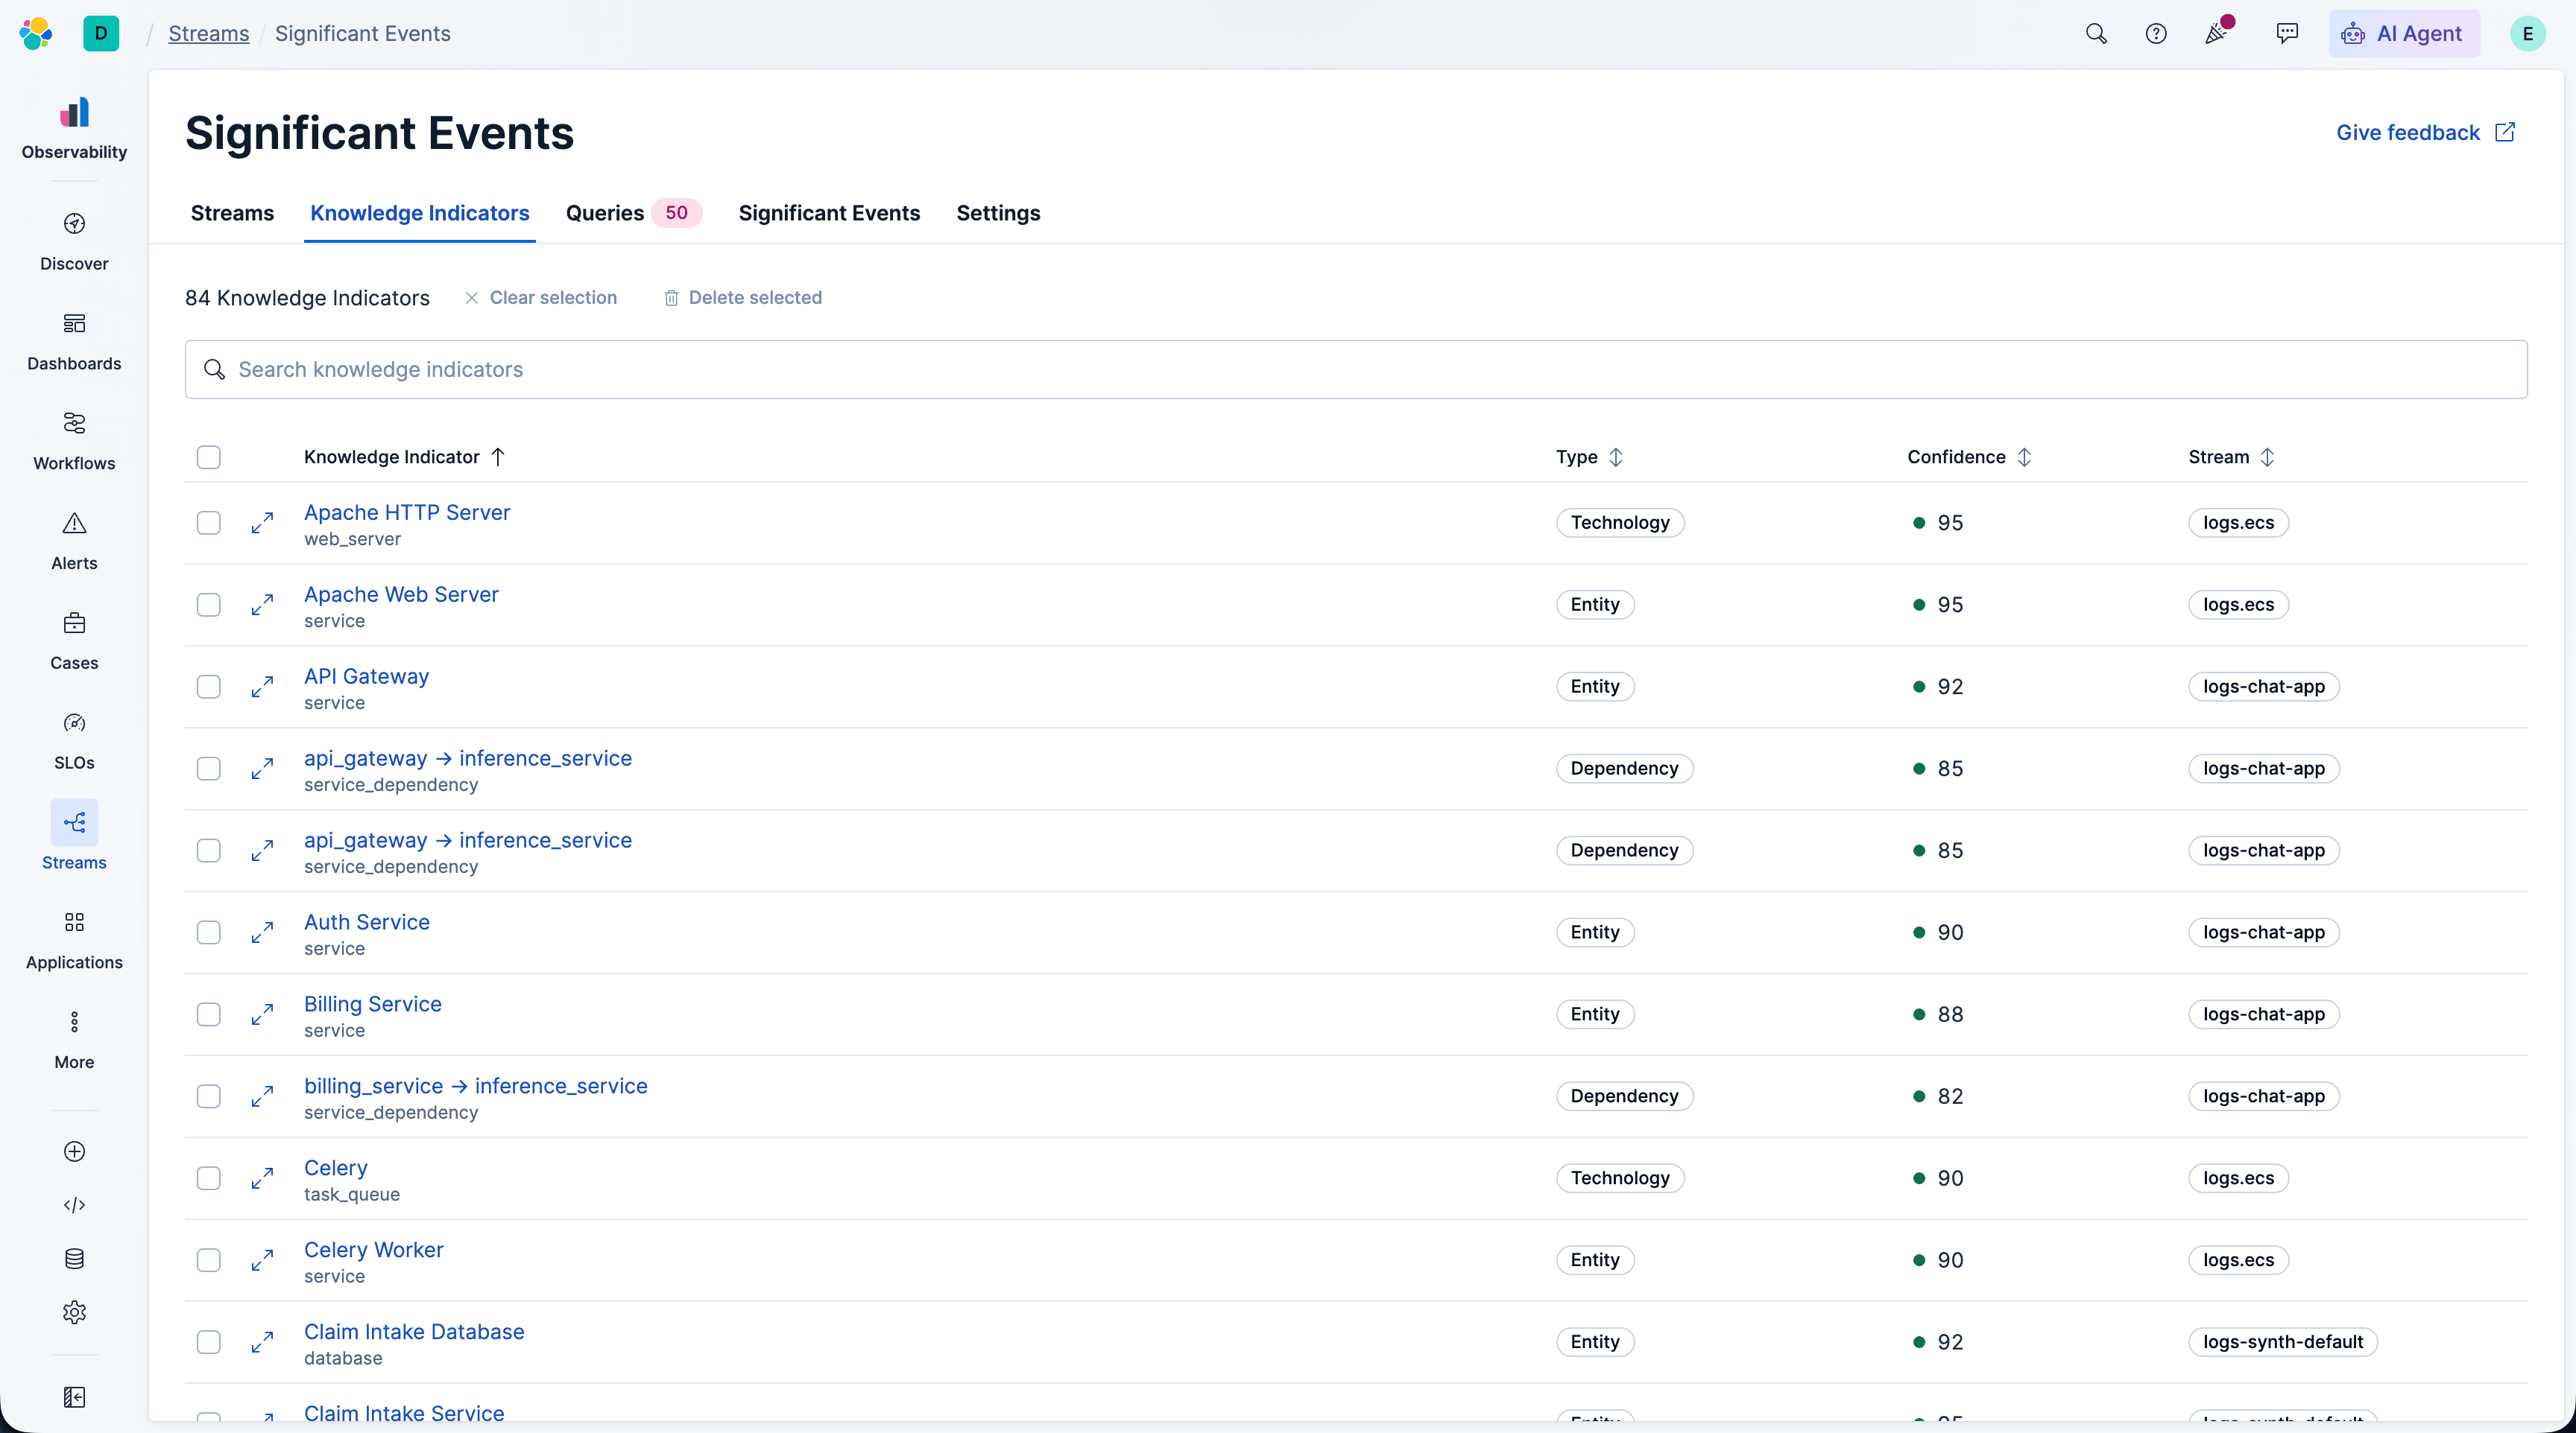Click Delete selected

743,298
